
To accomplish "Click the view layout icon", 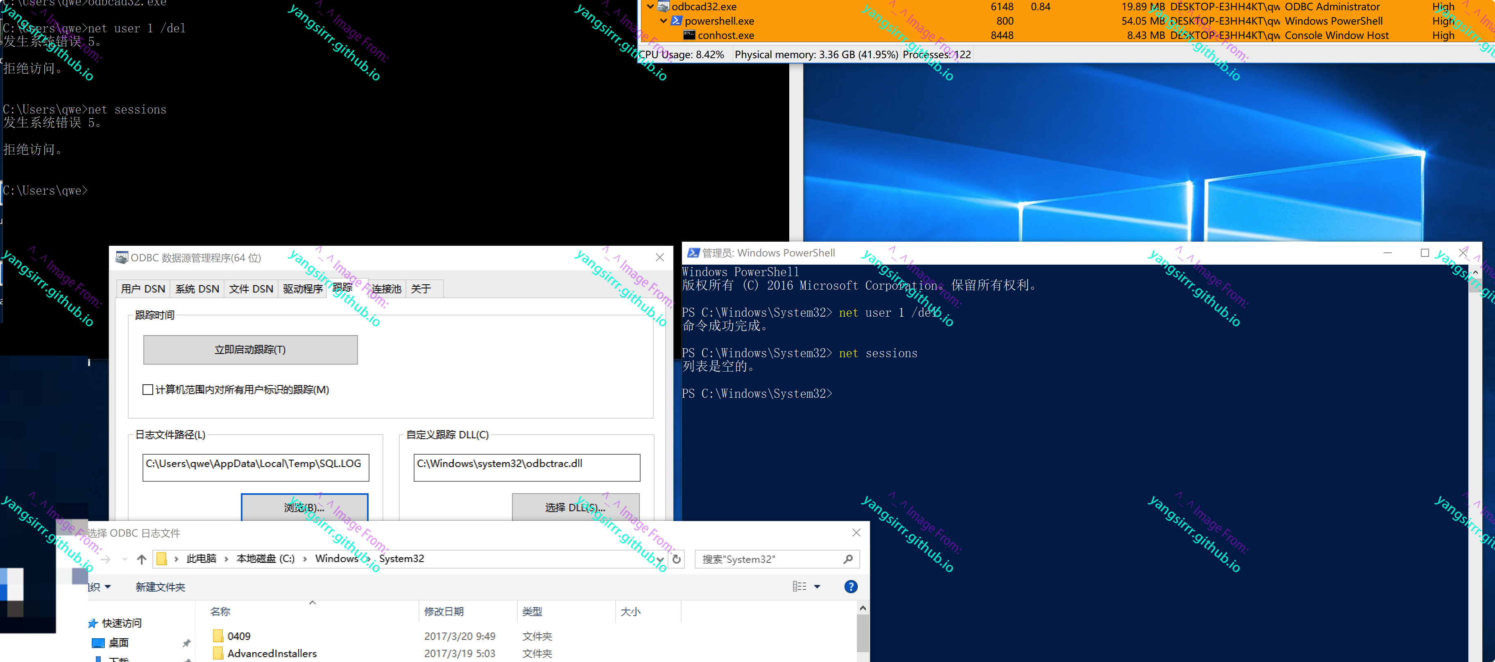I will (799, 587).
